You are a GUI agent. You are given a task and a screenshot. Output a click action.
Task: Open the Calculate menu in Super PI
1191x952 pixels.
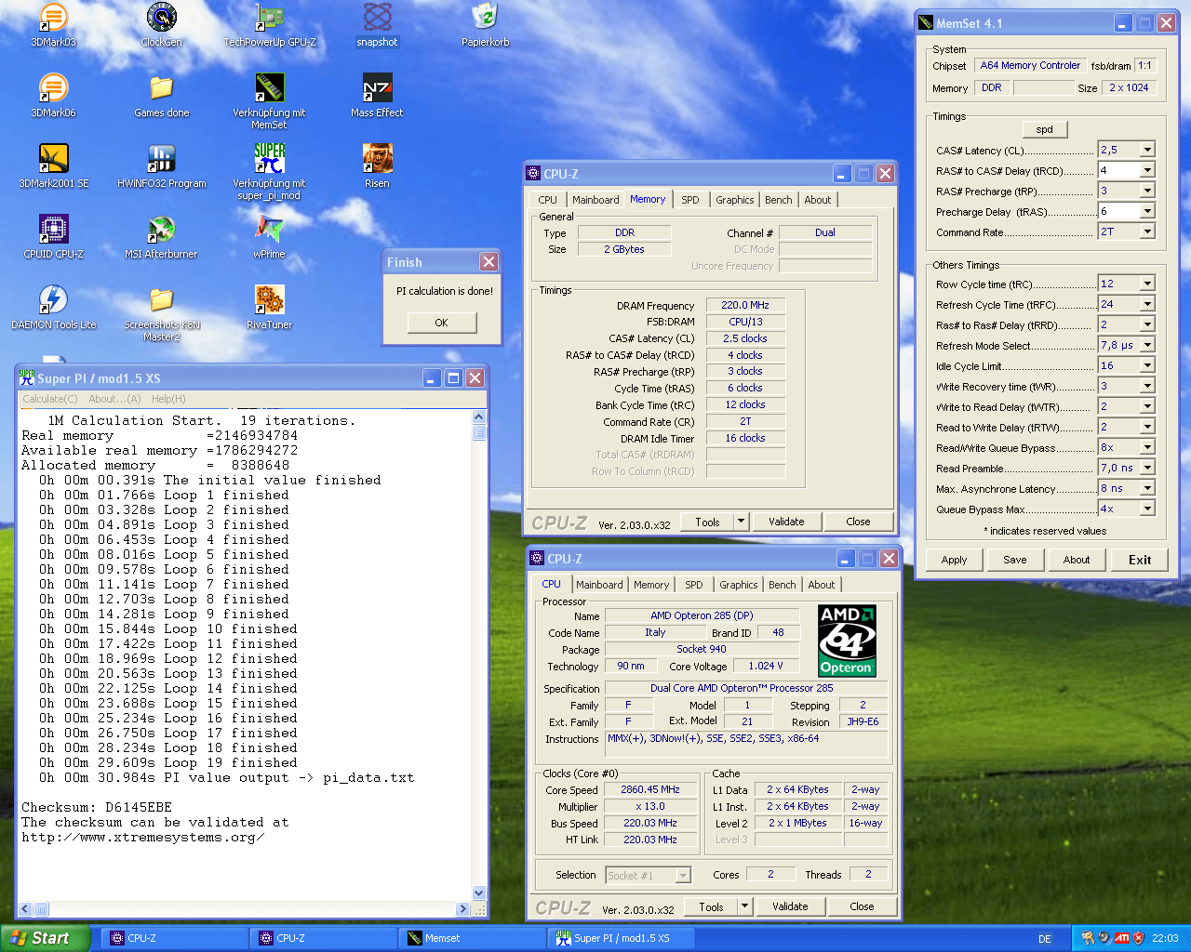[50, 399]
